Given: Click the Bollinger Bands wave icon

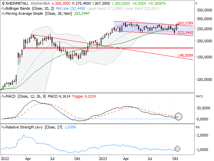Looking at the screenshot, I should pos(3,9).
